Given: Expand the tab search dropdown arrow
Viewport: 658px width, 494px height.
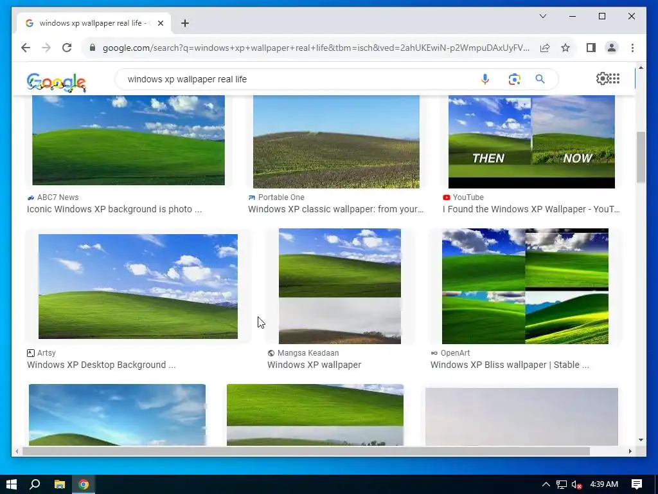Looking at the screenshot, I should (542, 16).
